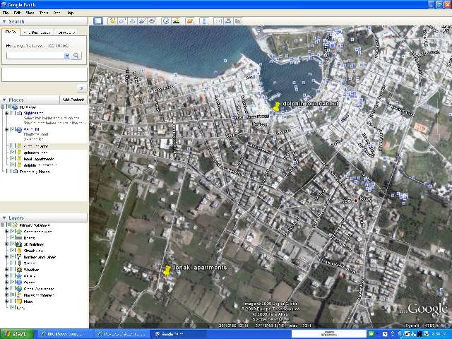
Task: Select the Temporary Places folder
Action: [35, 172]
